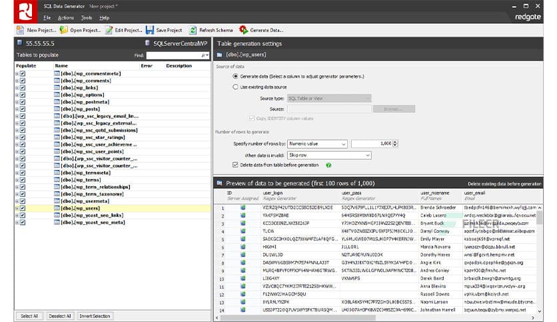Click table icon of [dbo].[wp_terms]
557x322 pixels.
point(57,180)
